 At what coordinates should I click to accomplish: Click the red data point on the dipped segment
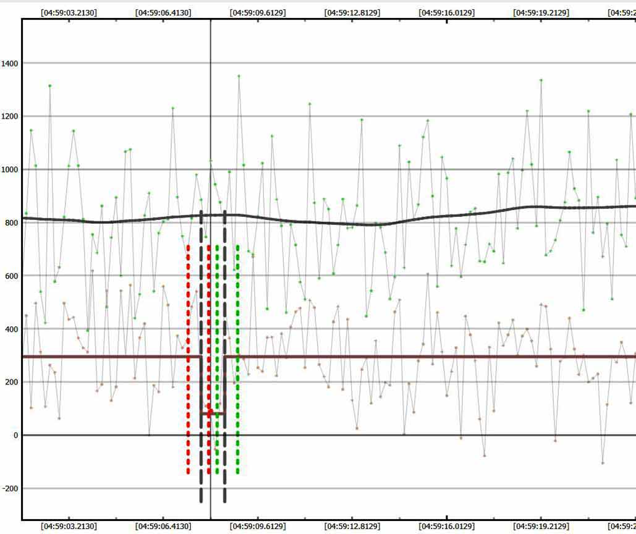click(x=210, y=412)
